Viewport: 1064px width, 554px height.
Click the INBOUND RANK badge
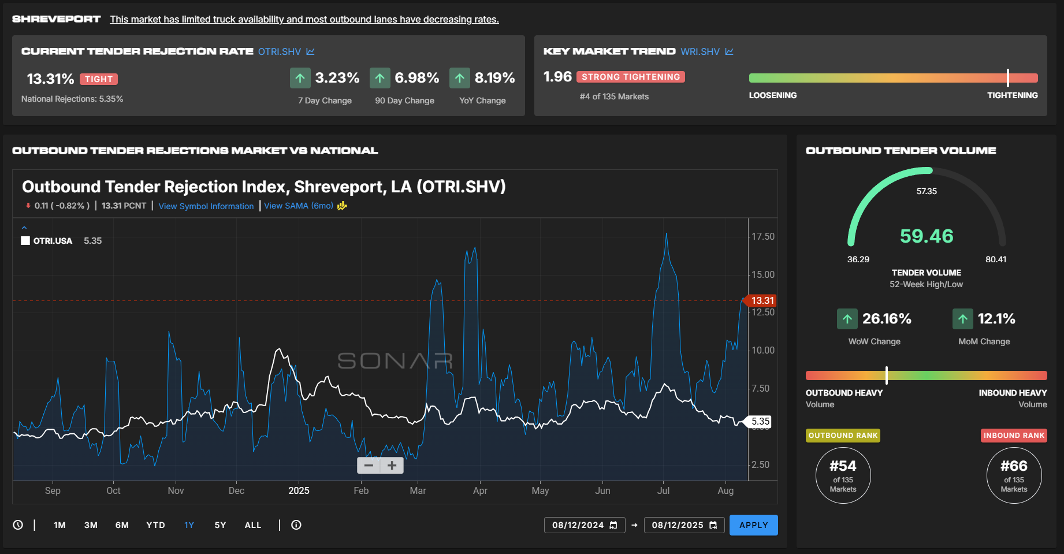[1014, 436]
